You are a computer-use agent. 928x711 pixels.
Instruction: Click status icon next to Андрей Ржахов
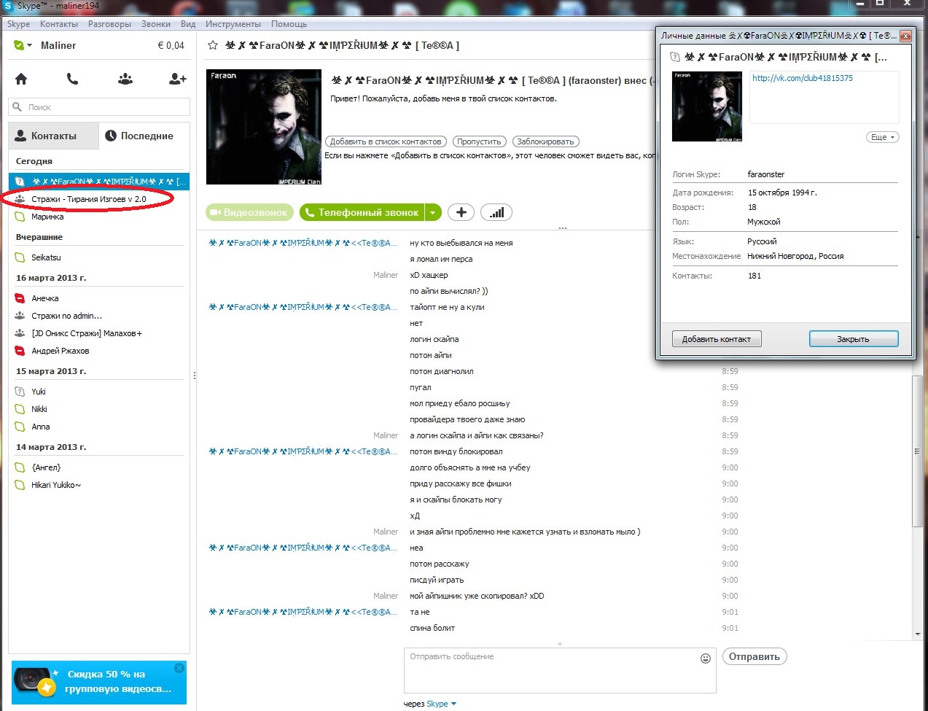20,351
